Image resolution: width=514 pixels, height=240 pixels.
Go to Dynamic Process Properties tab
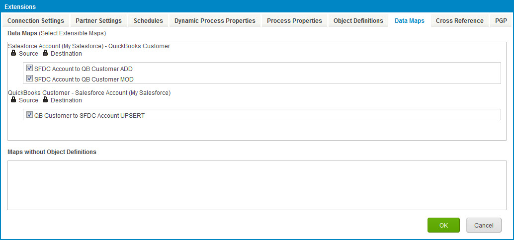tap(215, 21)
